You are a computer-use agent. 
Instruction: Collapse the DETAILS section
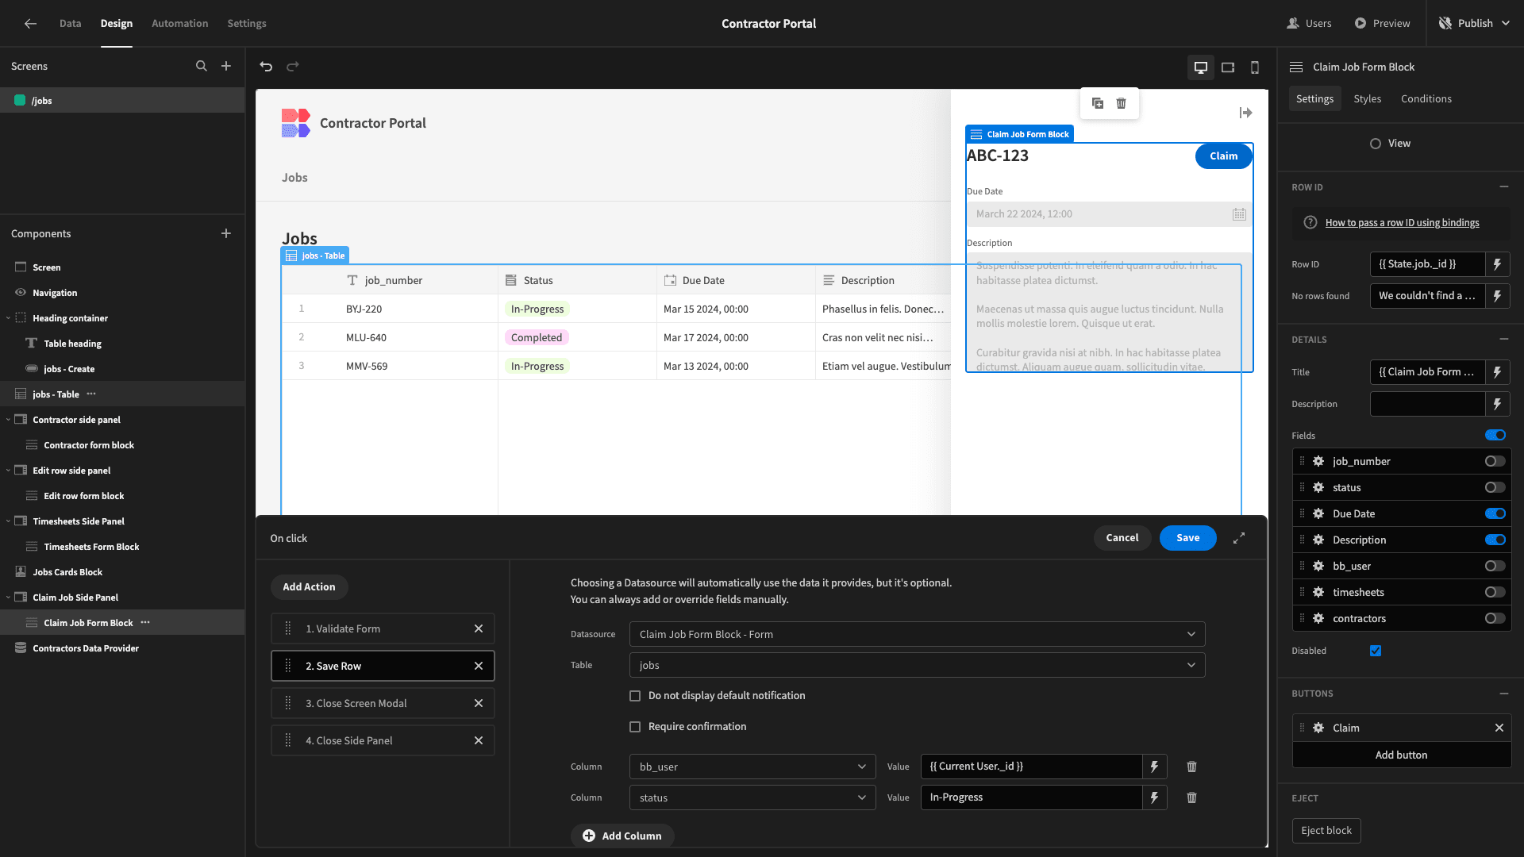click(x=1503, y=339)
